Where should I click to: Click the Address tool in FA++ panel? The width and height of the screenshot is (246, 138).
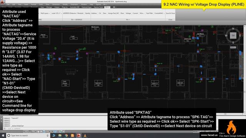click(94, 13)
